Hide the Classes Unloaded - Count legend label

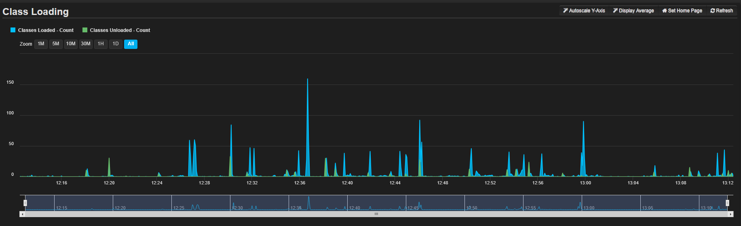120,30
